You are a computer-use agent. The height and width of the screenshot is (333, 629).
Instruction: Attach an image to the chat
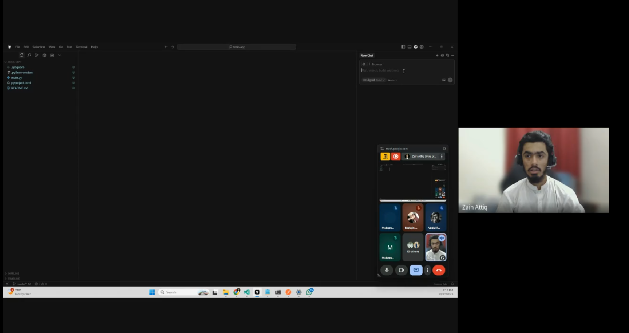pyautogui.click(x=444, y=80)
